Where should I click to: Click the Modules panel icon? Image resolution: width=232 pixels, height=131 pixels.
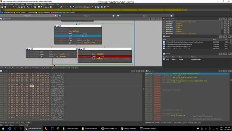pos(164,36)
